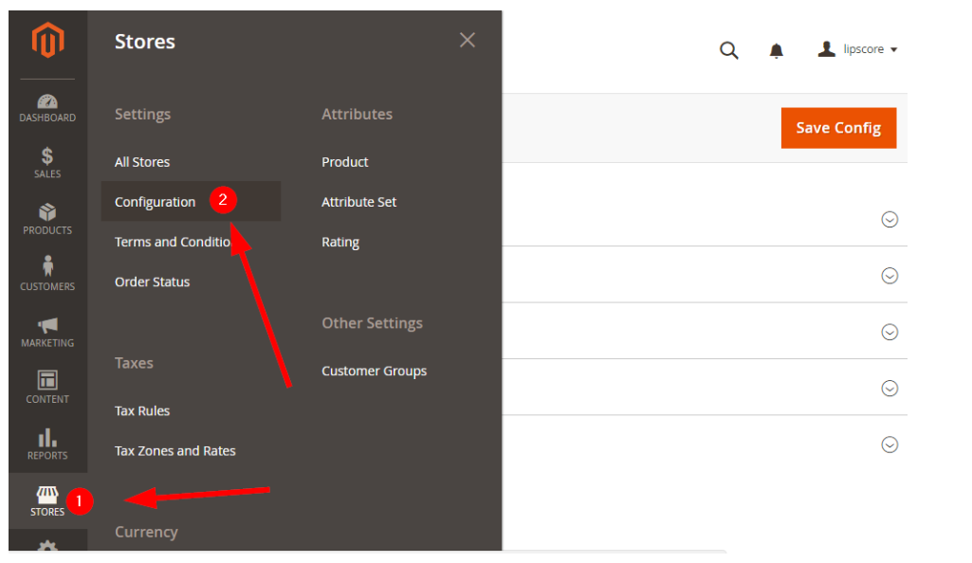Click the Save Config button
972x563 pixels.
click(x=838, y=128)
